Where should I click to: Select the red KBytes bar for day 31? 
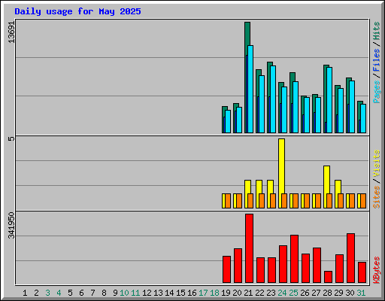click(x=362, y=272)
